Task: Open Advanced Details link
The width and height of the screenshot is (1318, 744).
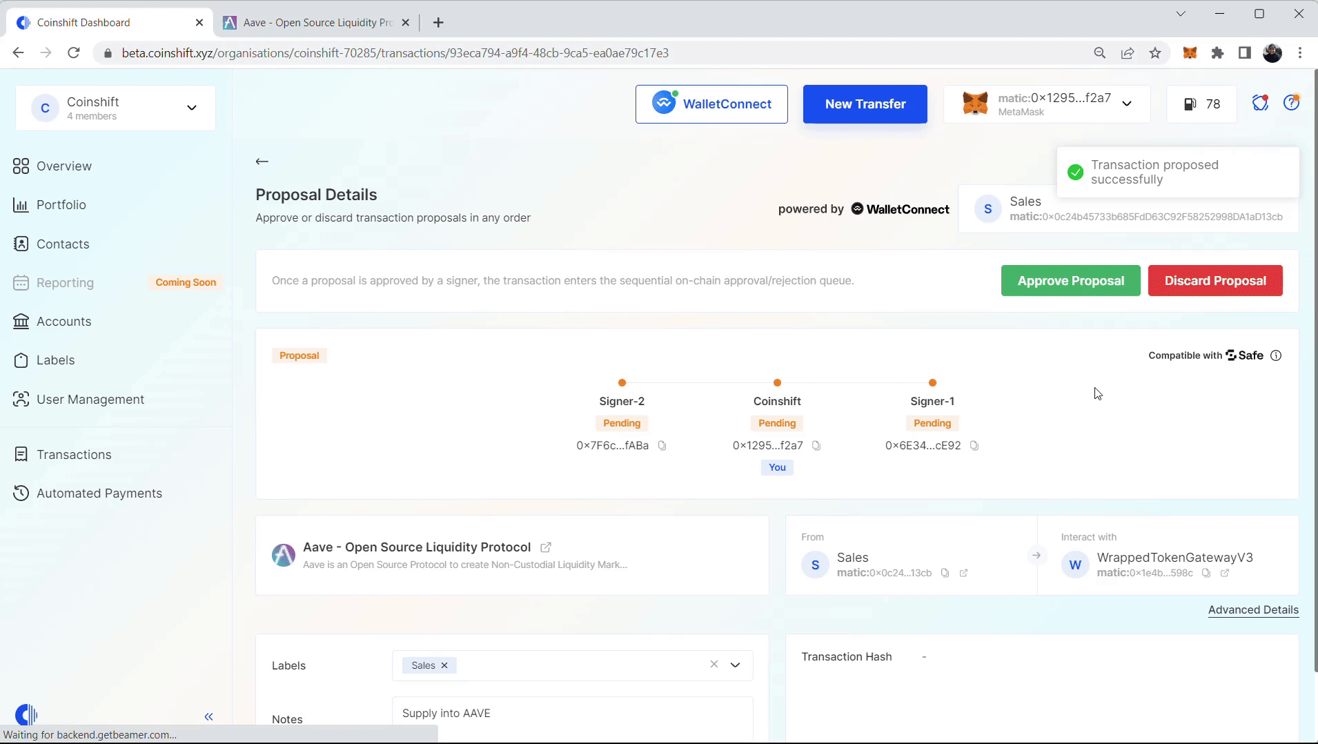Action: [x=1253, y=610]
